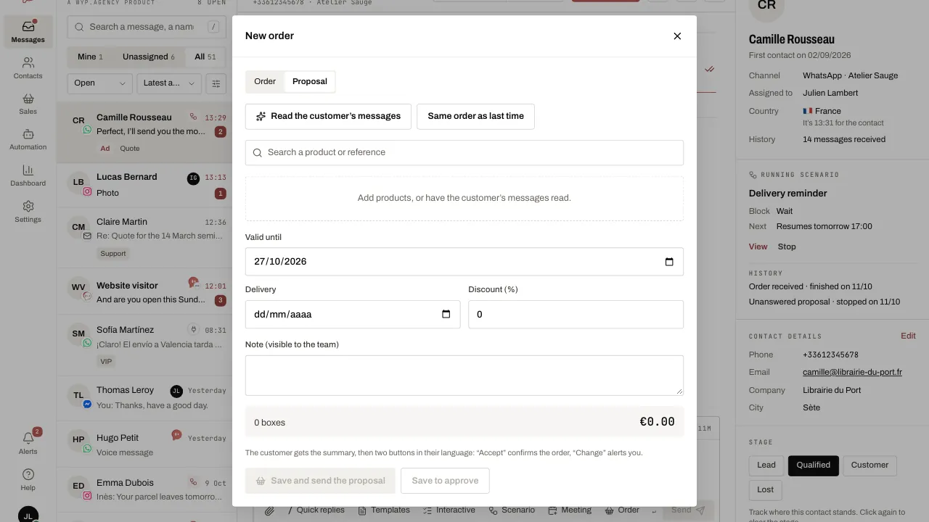The height and width of the screenshot is (522, 929).
Task: Open the Dashboard section
Action: point(28,175)
